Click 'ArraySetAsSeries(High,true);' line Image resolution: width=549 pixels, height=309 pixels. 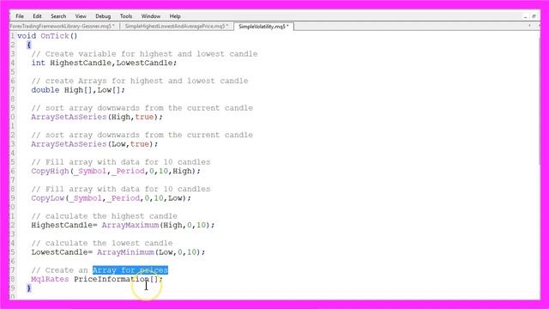(x=97, y=117)
